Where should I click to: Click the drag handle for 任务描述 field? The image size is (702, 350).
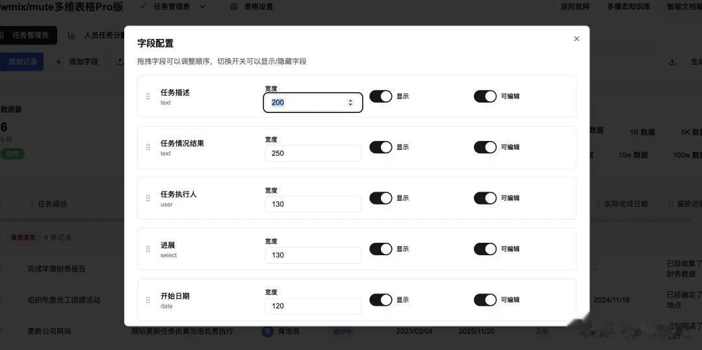click(x=148, y=97)
